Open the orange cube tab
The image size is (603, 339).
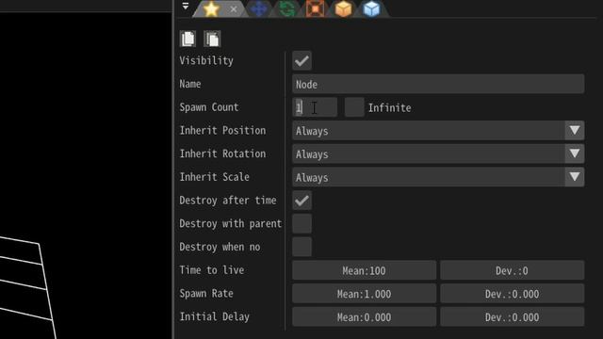[x=343, y=8]
